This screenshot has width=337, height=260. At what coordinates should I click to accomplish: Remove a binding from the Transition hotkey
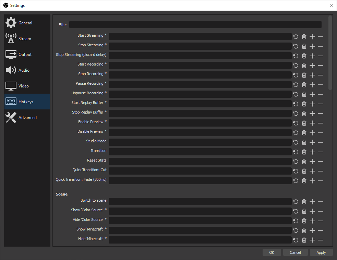(320, 152)
